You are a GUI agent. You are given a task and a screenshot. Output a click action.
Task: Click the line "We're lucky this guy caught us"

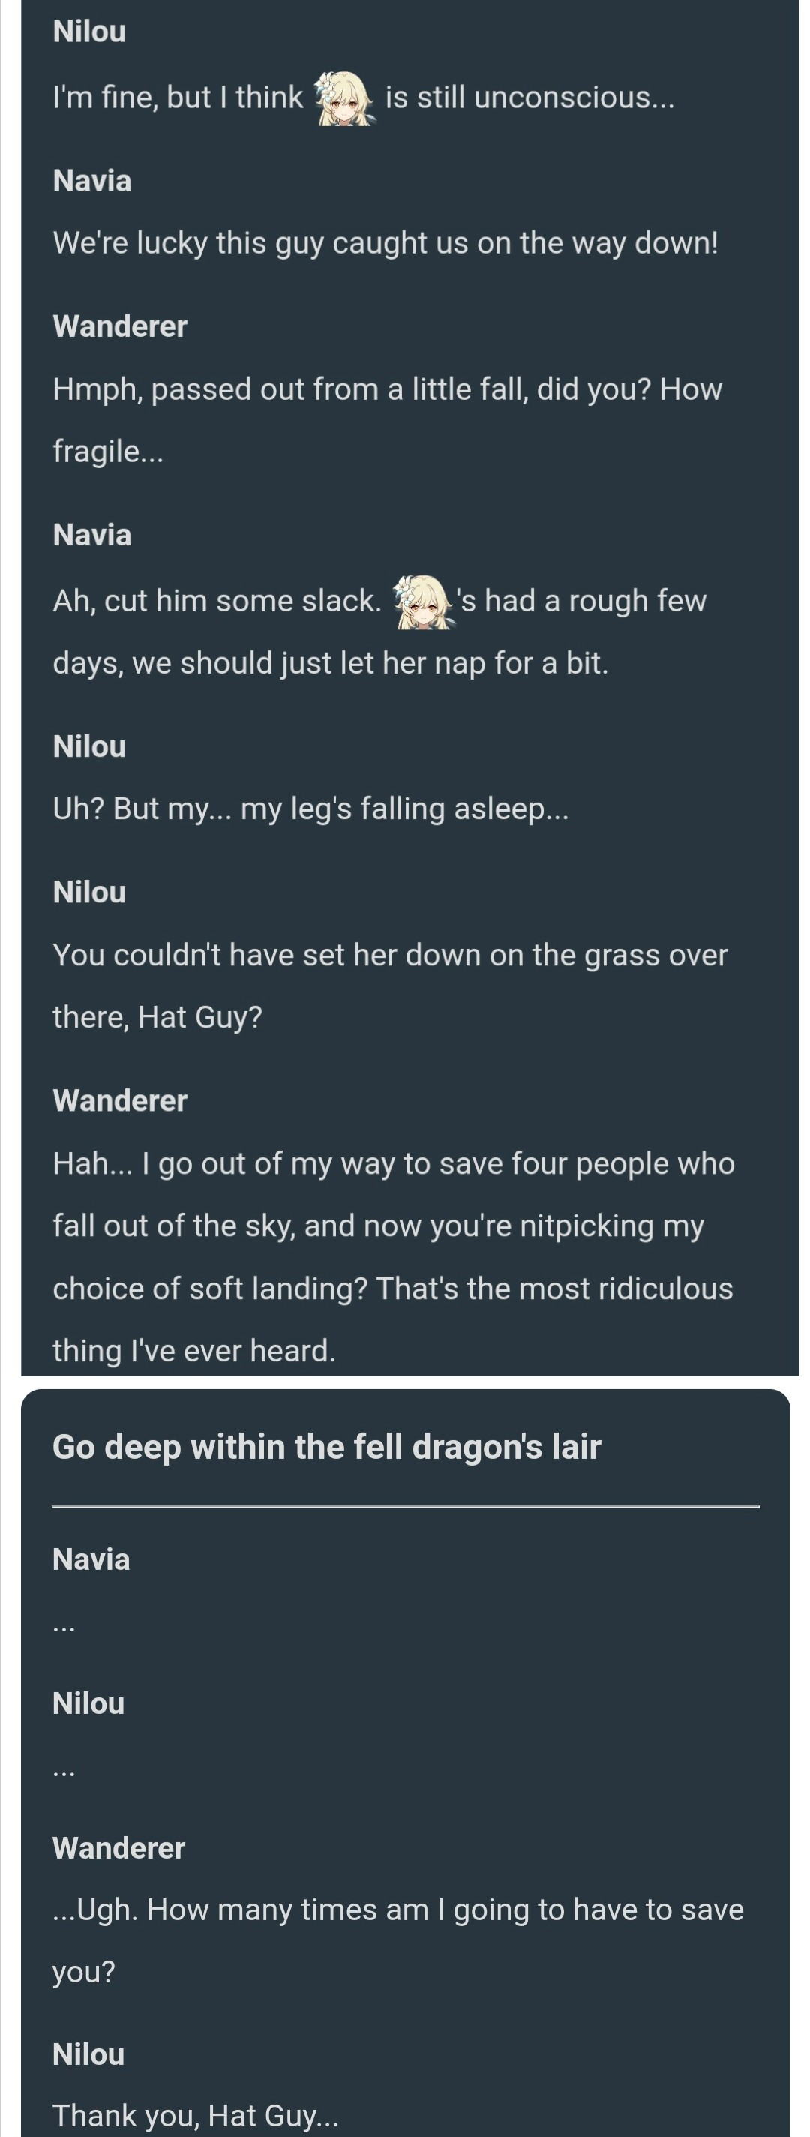(385, 243)
